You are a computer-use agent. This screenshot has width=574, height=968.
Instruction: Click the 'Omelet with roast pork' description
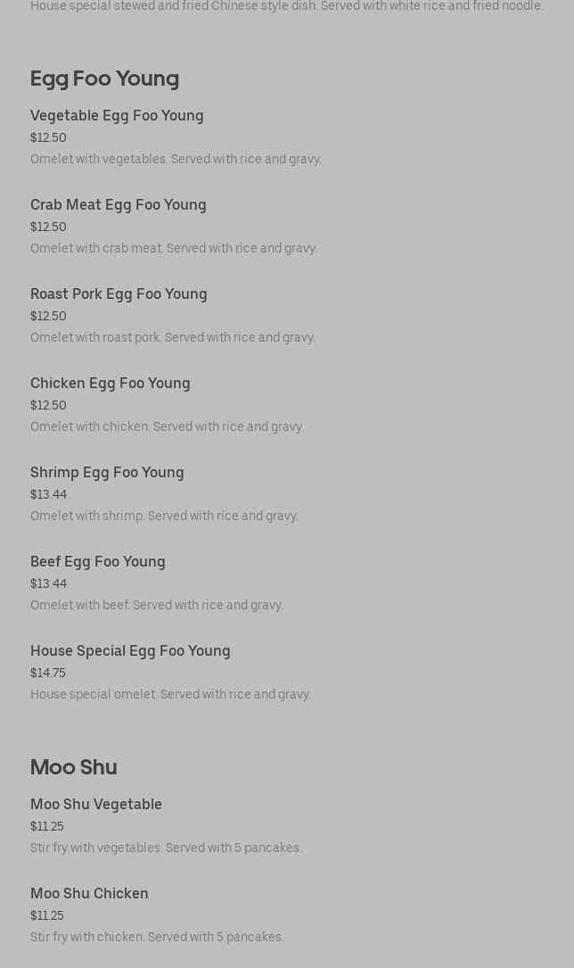[173, 338]
